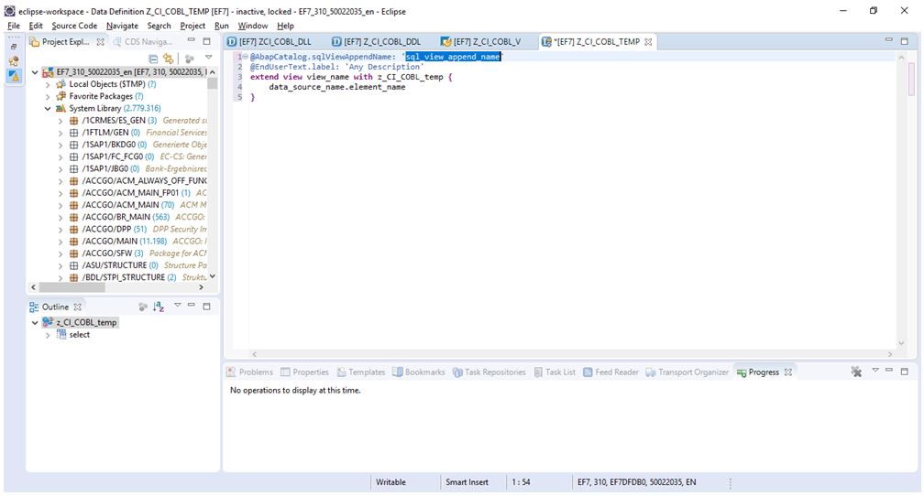Open Progress view menu dropdown
The image size is (924, 496).
(875, 370)
